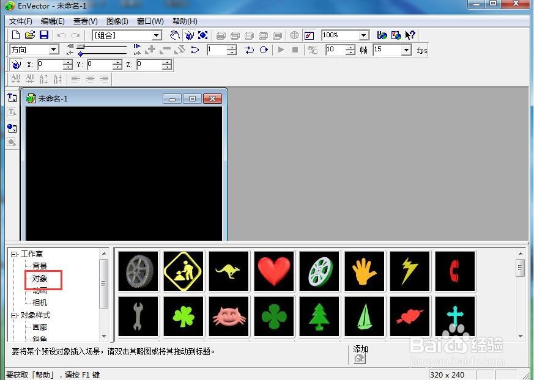Click the tree panel scroll down arrow
The height and width of the screenshot is (380, 534).
click(x=104, y=337)
